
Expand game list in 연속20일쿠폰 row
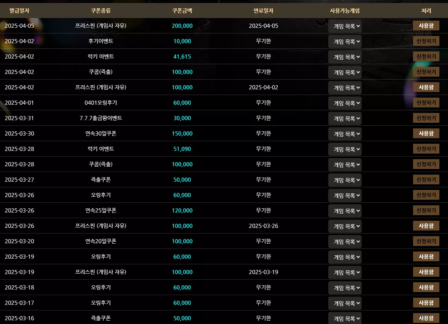345,242
